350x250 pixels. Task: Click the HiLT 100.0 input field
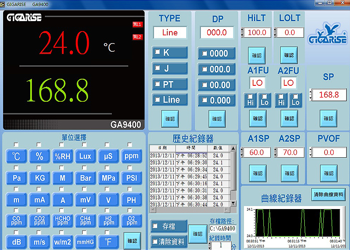pos(257,33)
